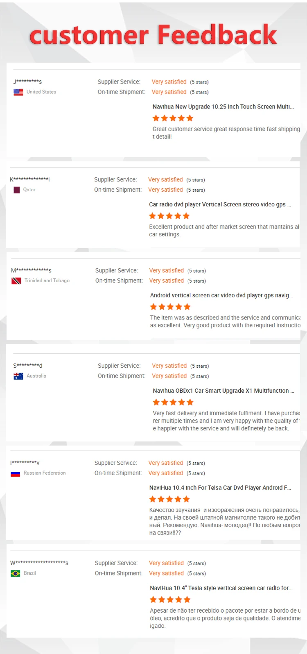Click Very satisfied Supplier Service for Australia review

click(x=169, y=366)
